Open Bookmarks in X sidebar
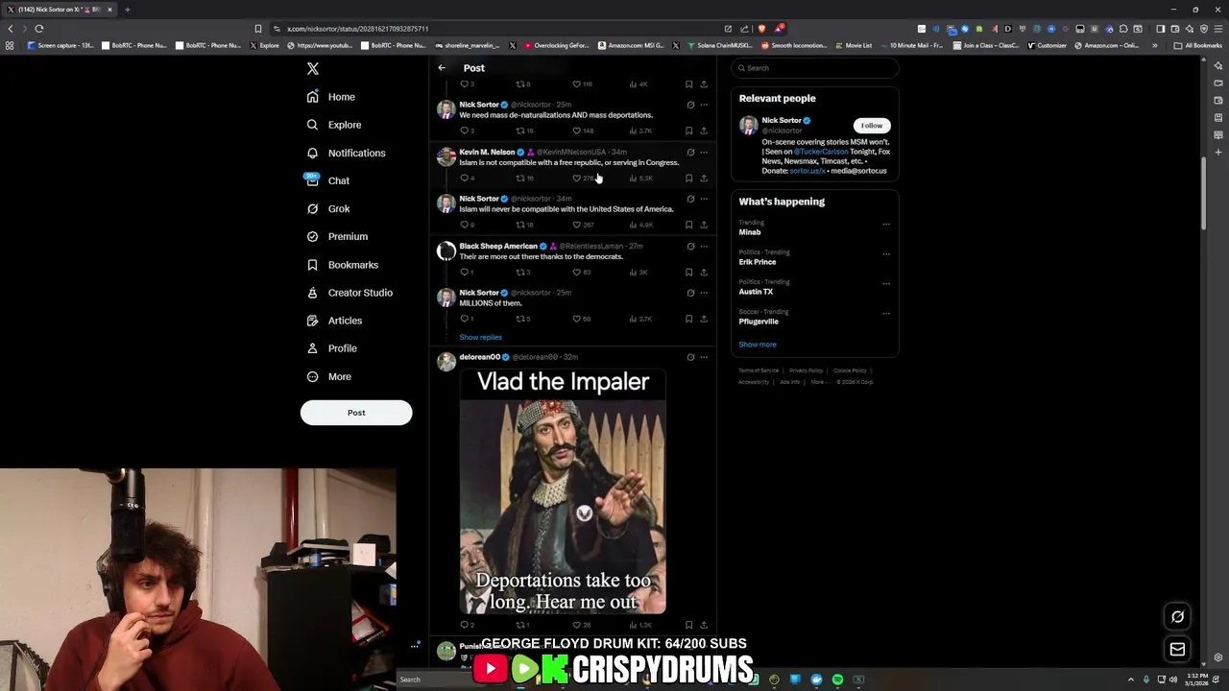This screenshot has width=1229, height=691. [342, 265]
